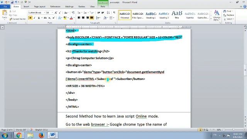Open Google Chrome from the taskbar
The image size is (247, 139).
click(x=19, y=135)
